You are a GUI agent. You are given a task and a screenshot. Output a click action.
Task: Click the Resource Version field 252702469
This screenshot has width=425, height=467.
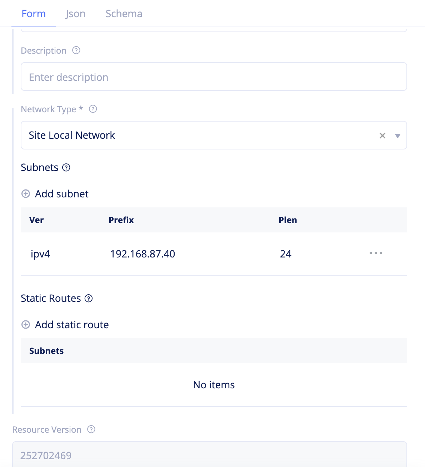[x=209, y=455]
